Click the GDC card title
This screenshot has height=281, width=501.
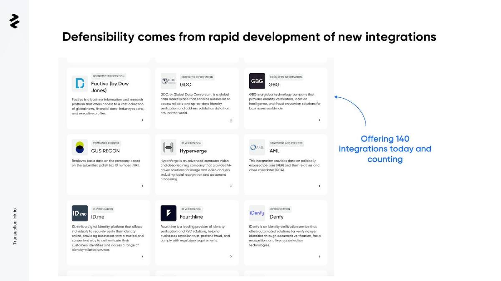click(185, 85)
